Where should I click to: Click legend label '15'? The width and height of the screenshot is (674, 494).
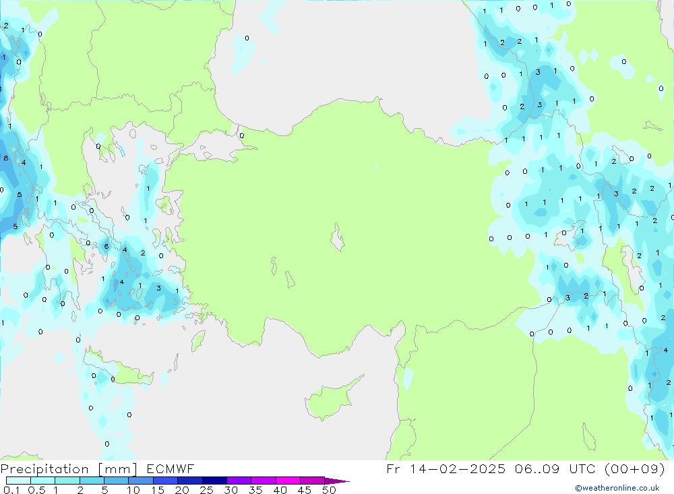tap(158, 490)
